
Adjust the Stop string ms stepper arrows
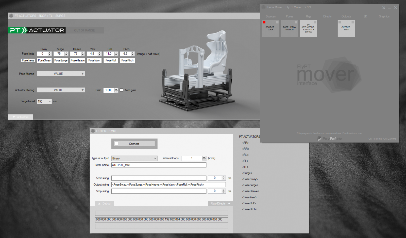[x=224, y=191]
